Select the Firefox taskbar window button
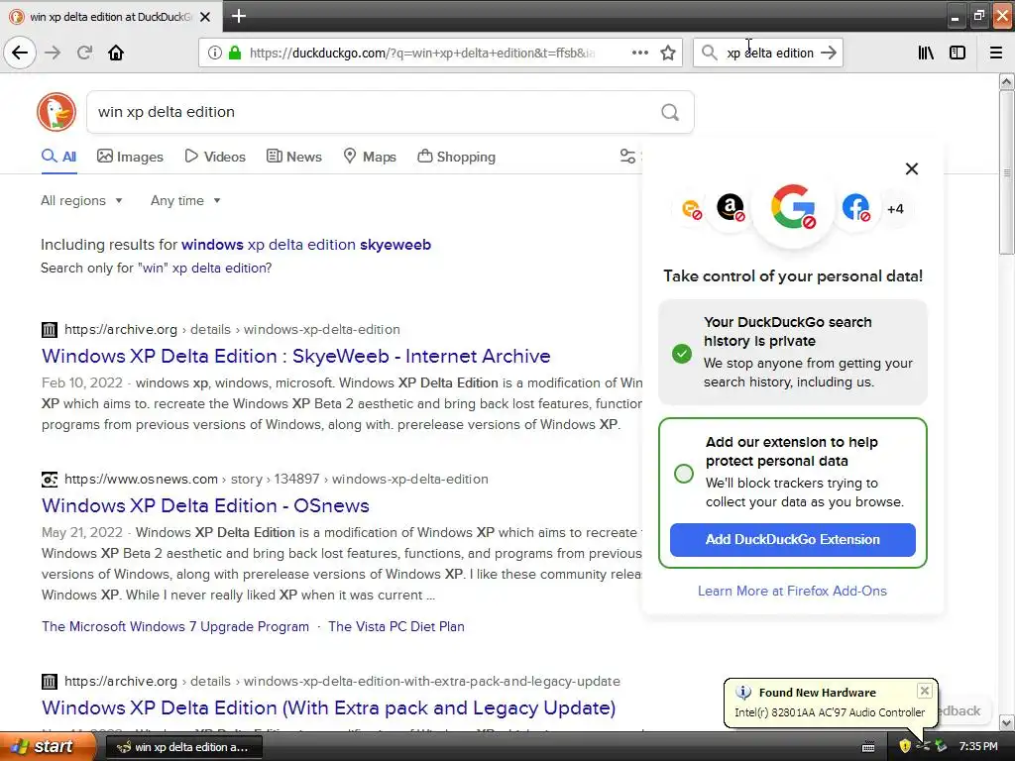Image resolution: width=1015 pixels, height=761 pixels. (183, 747)
